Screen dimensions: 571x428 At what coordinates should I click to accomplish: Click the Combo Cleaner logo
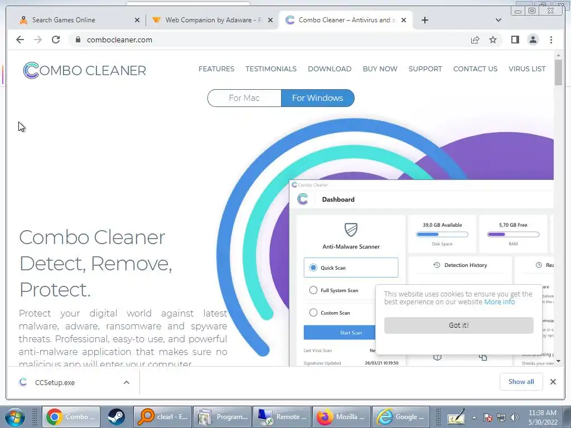[85, 70]
